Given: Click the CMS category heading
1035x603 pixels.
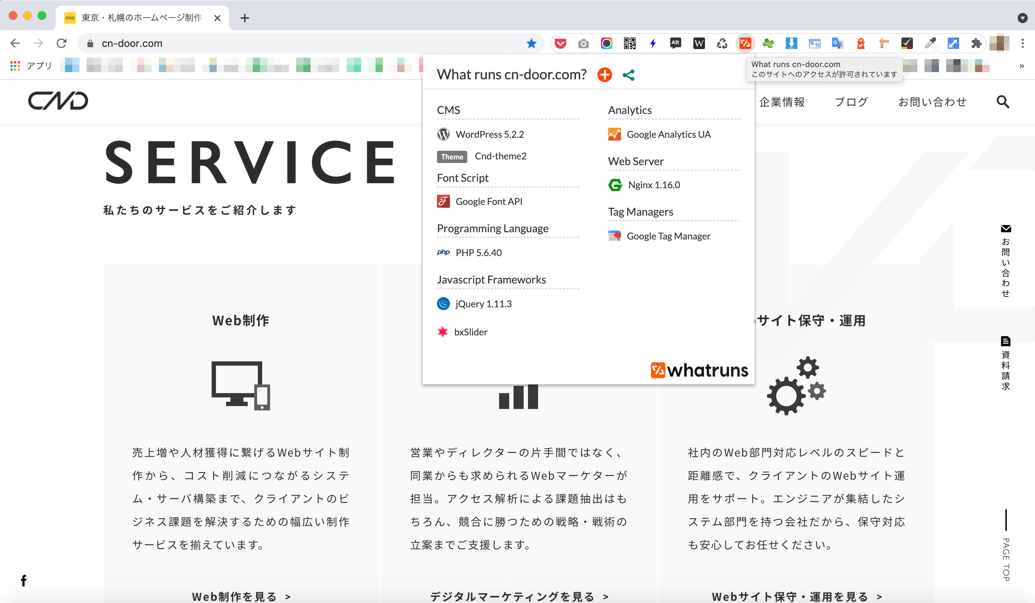Looking at the screenshot, I should coord(449,110).
